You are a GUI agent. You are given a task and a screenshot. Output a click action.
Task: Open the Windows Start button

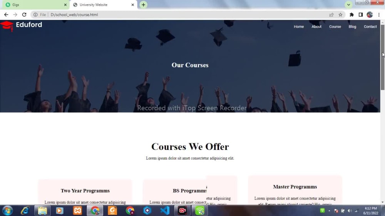(x=7, y=211)
